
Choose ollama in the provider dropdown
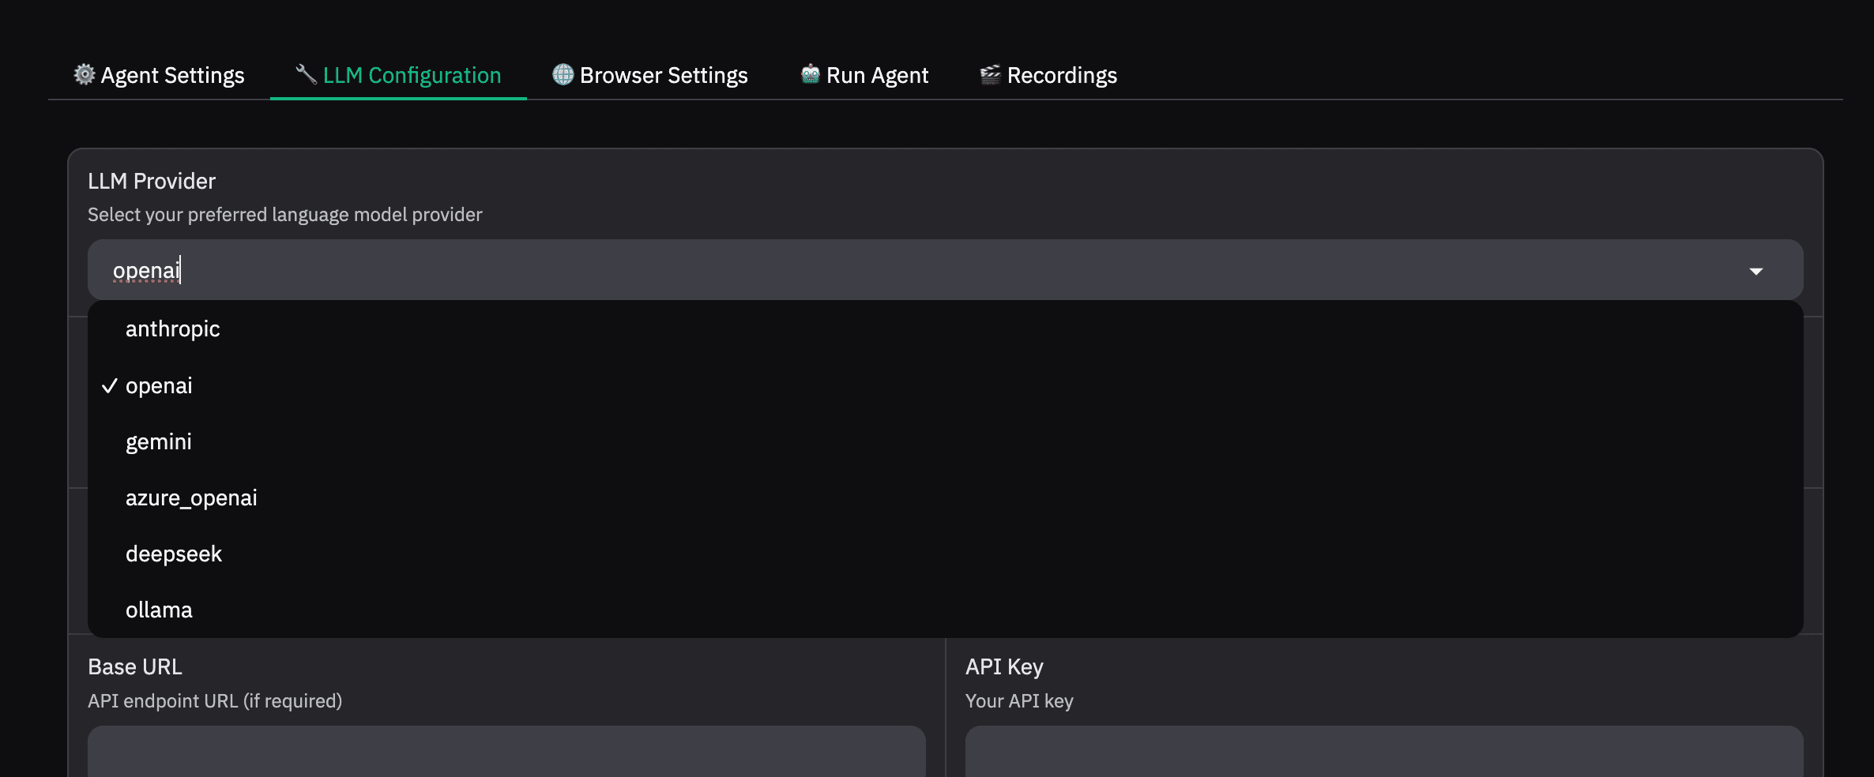[158, 610]
